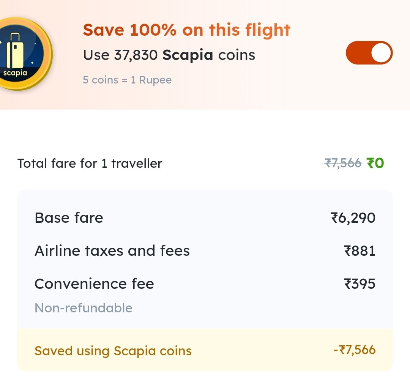Select the Convenience fee label
The height and width of the screenshot is (386, 410).
point(94,284)
